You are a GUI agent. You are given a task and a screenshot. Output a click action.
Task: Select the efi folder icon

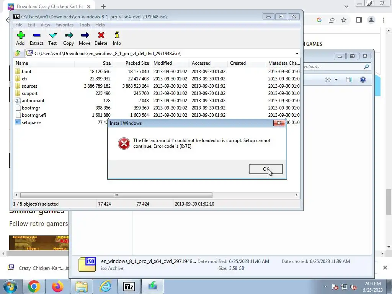(x=18, y=78)
